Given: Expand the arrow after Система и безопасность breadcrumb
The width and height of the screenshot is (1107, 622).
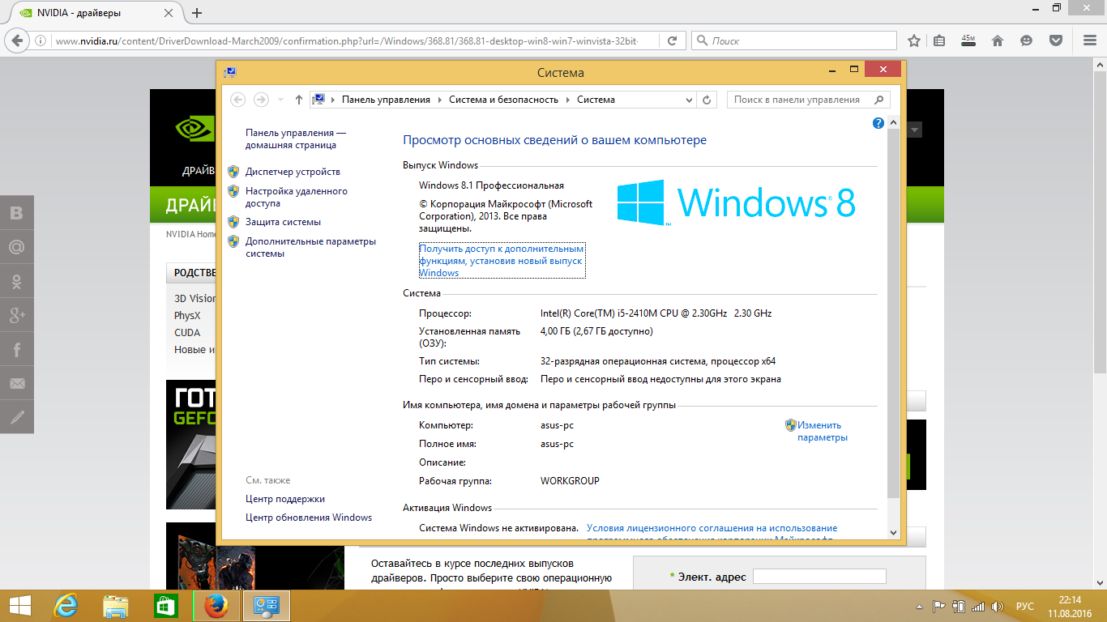Looking at the screenshot, I should [568, 100].
